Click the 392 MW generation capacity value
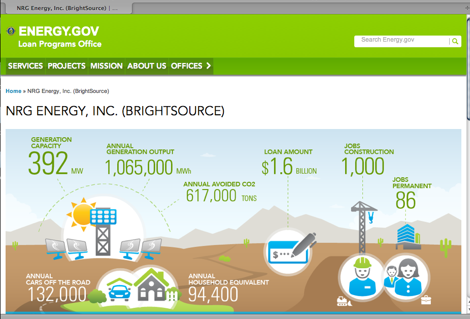This screenshot has height=319, width=470. [56, 163]
